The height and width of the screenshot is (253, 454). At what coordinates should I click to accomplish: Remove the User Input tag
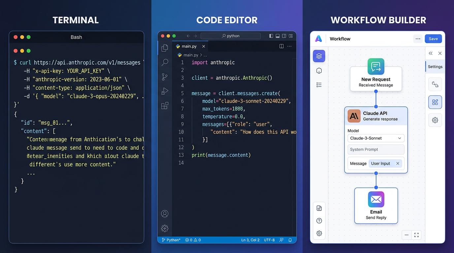click(398, 163)
